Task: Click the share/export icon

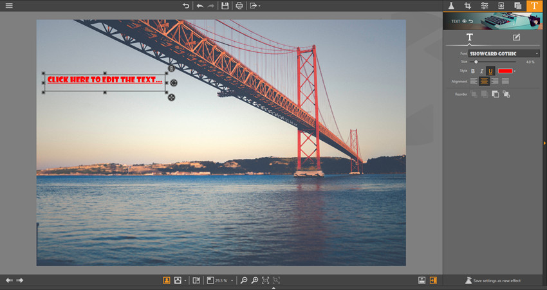Action: click(x=254, y=6)
